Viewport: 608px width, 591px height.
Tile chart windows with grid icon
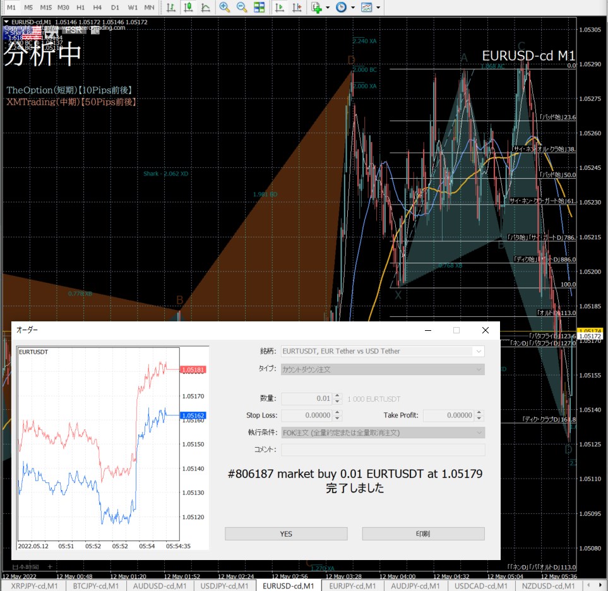tap(259, 8)
